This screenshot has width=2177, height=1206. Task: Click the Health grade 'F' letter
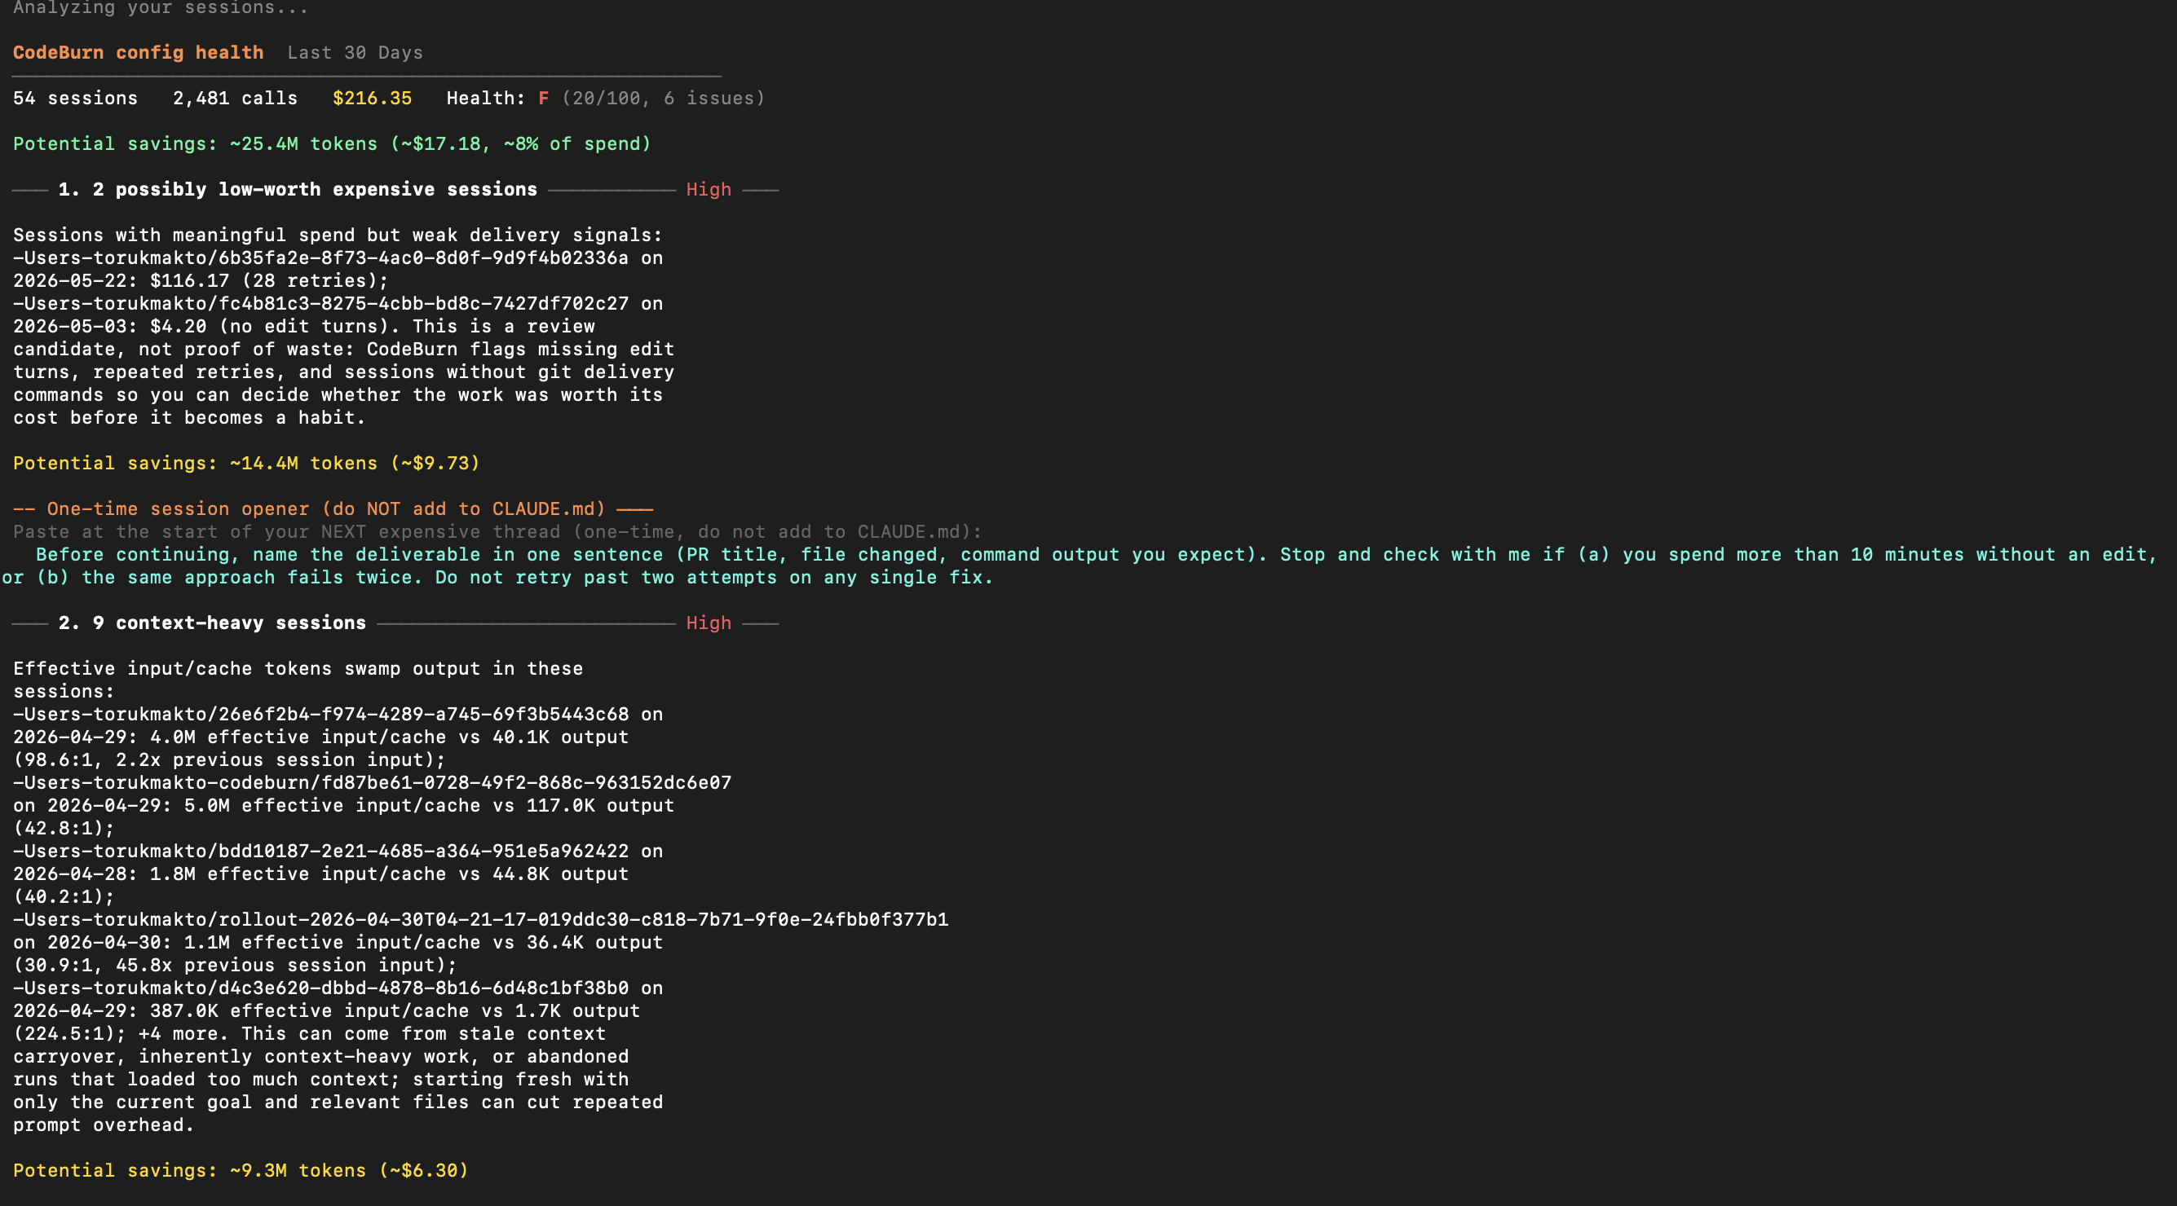[543, 98]
